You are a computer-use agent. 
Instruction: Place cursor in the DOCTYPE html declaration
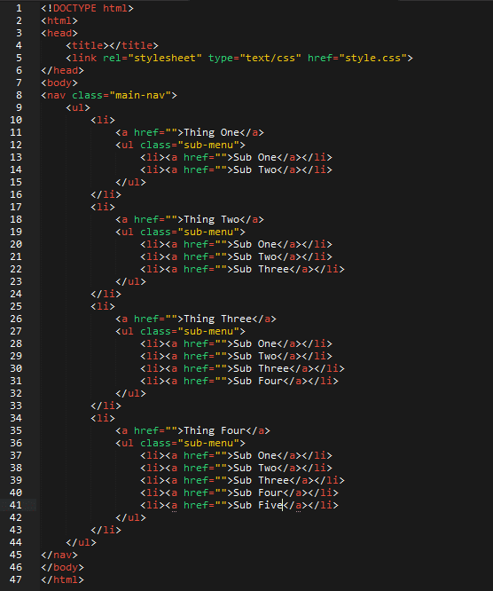coord(87,8)
